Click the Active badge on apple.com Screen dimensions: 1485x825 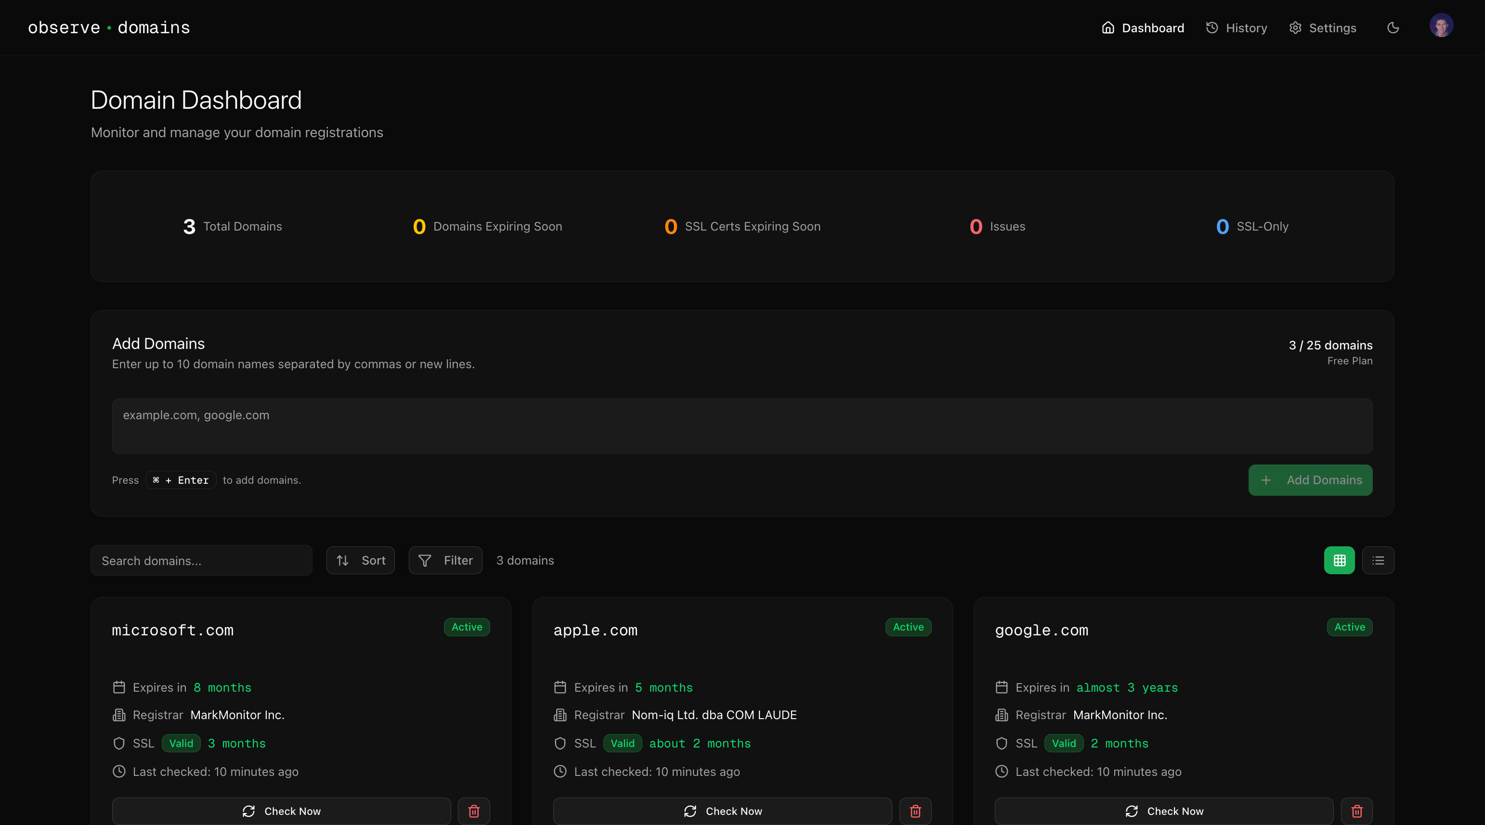(909, 627)
